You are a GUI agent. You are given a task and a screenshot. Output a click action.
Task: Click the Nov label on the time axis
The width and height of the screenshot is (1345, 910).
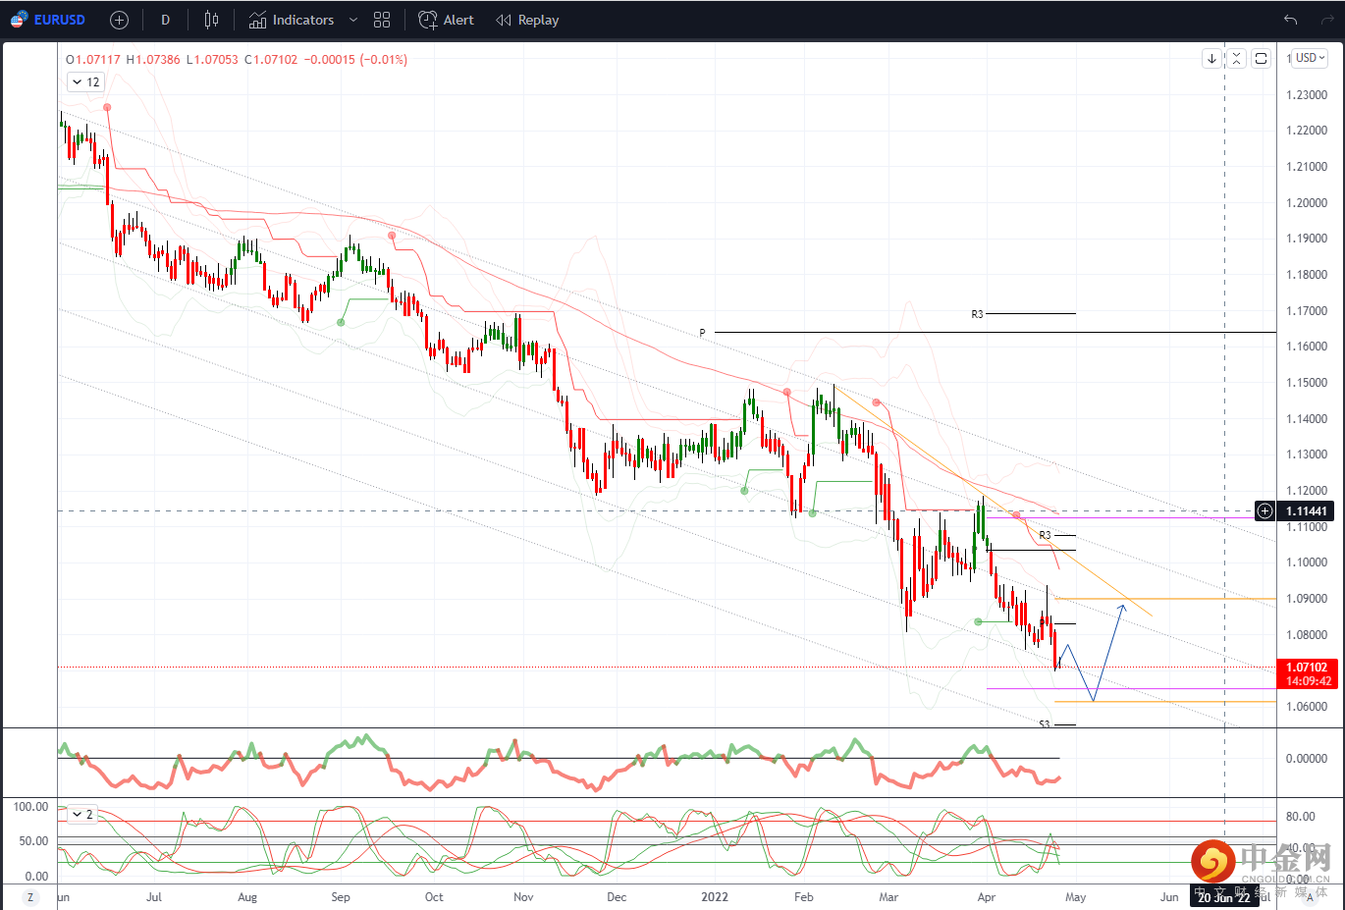point(523,897)
